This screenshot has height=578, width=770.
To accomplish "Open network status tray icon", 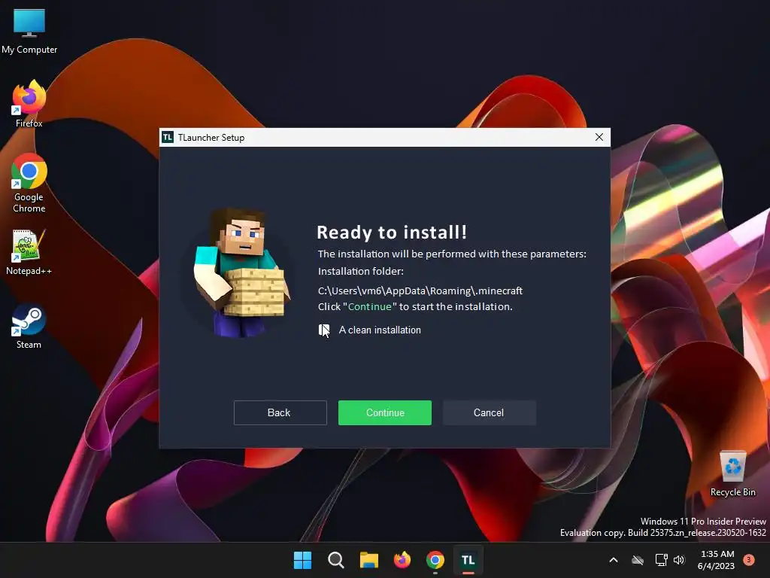I will pyautogui.click(x=662, y=560).
